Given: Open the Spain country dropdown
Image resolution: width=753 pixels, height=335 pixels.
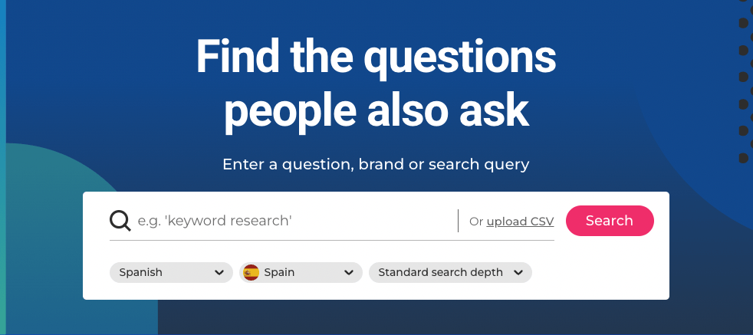Looking at the screenshot, I should (x=301, y=273).
